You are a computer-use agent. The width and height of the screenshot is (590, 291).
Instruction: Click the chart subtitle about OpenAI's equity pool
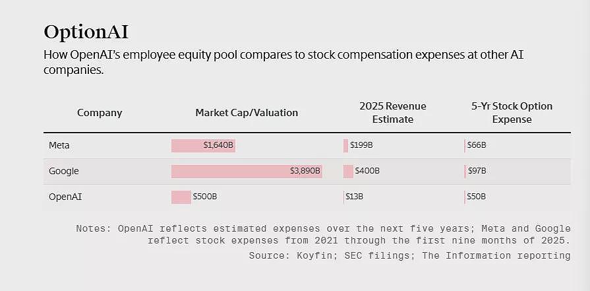[283, 62]
